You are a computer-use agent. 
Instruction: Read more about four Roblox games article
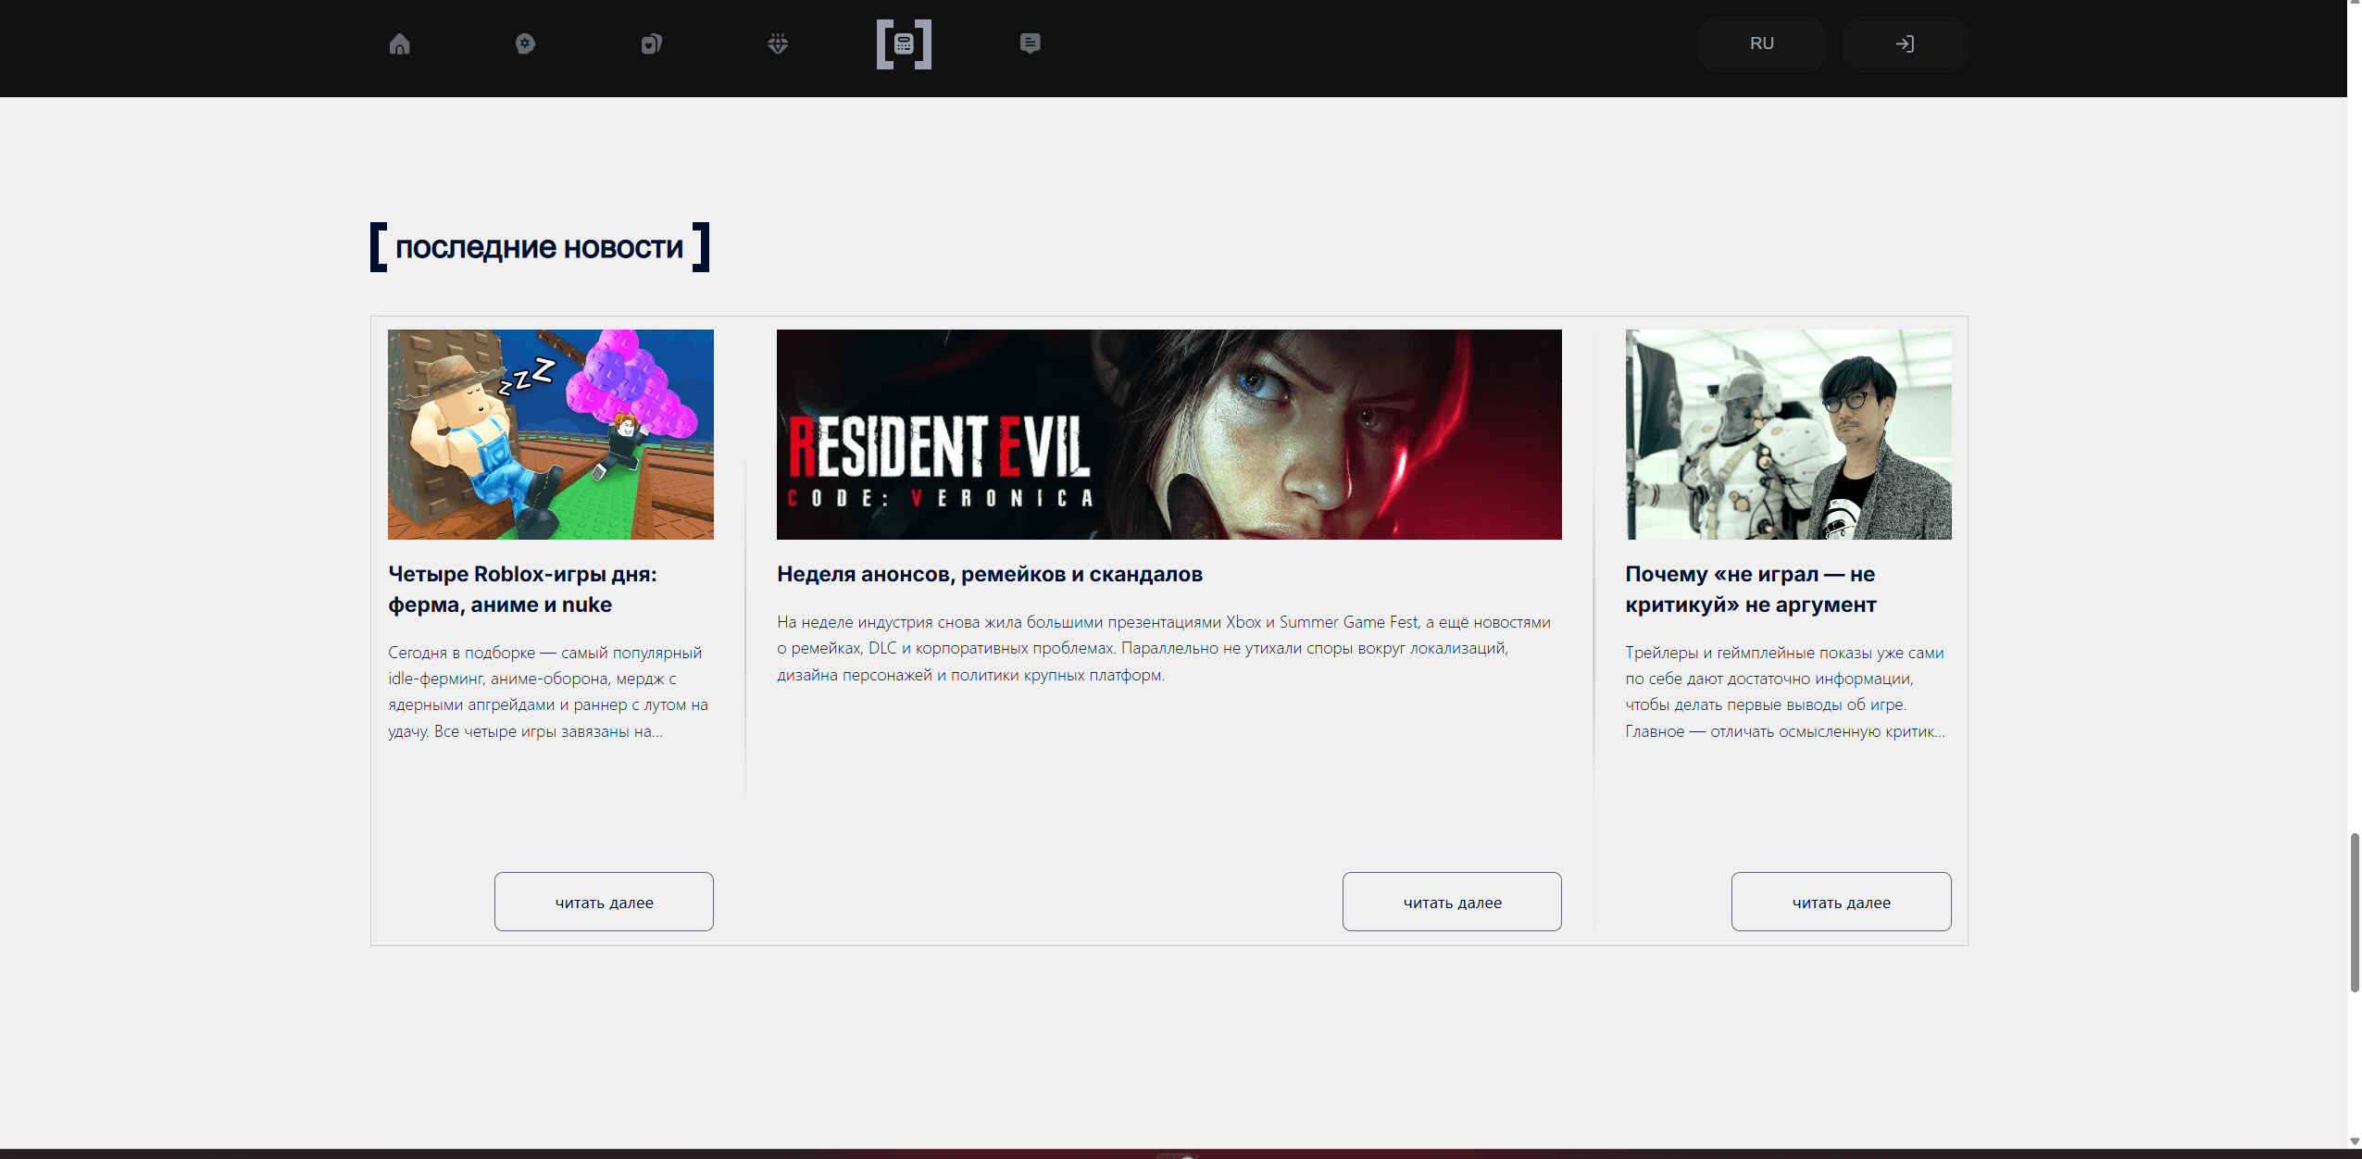[x=604, y=902]
